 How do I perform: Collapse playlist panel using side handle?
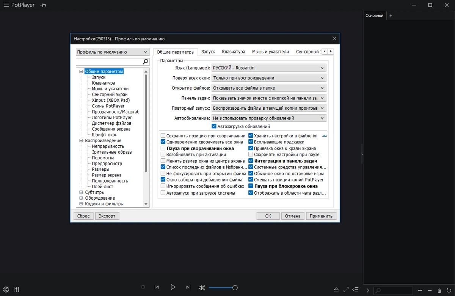pos(362,154)
